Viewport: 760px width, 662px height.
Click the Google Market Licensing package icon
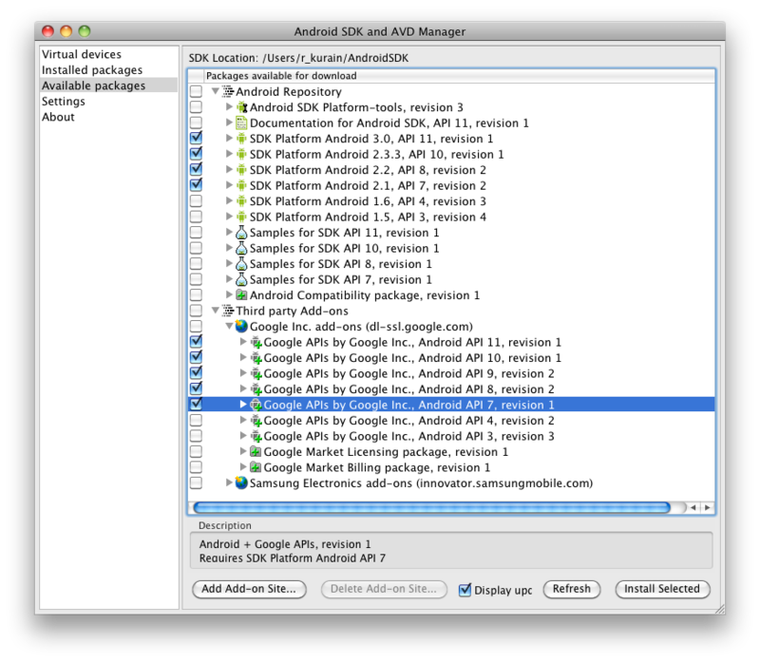[x=256, y=452]
